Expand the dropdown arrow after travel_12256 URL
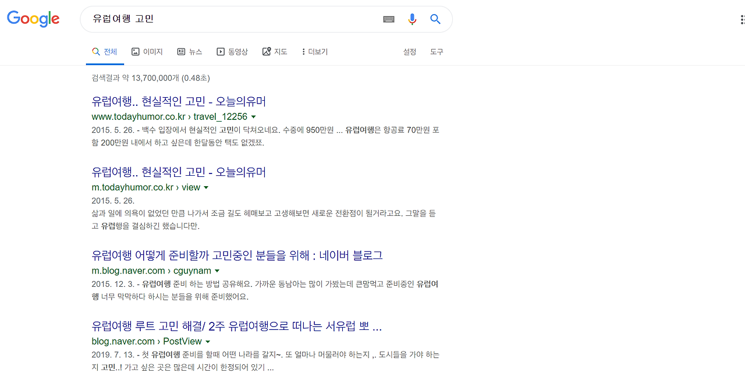745x380 pixels. [253, 116]
